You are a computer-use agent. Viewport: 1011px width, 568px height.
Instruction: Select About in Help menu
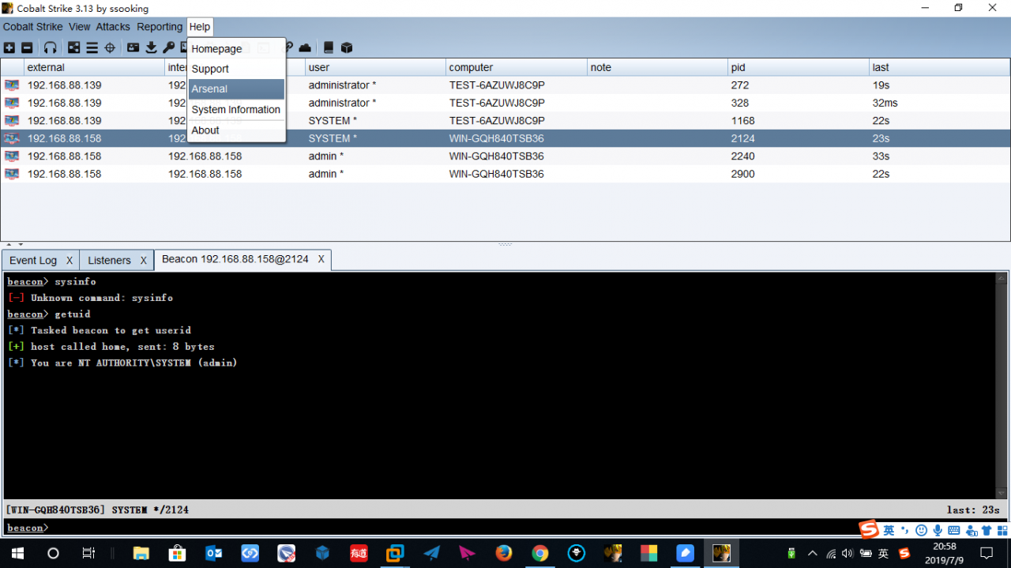pyautogui.click(x=236, y=130)
